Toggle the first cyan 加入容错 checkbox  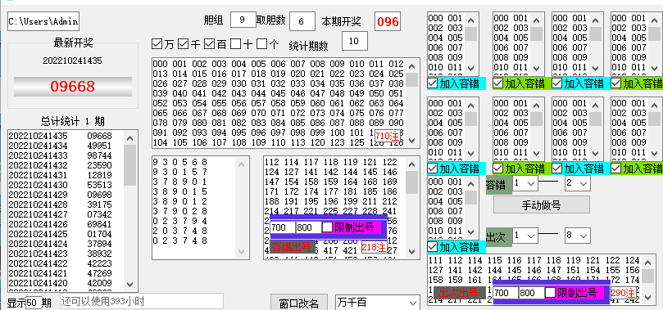[x=432, y=83]
